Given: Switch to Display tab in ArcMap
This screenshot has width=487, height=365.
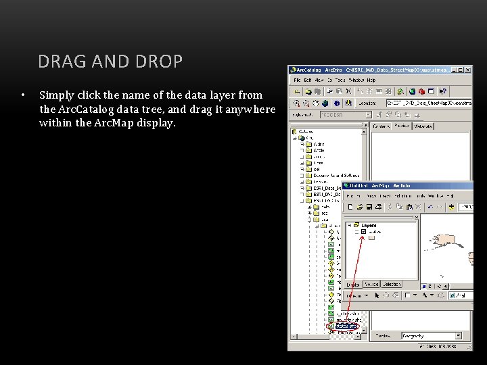Looking at the screenshot, I should tap(354, 285).
